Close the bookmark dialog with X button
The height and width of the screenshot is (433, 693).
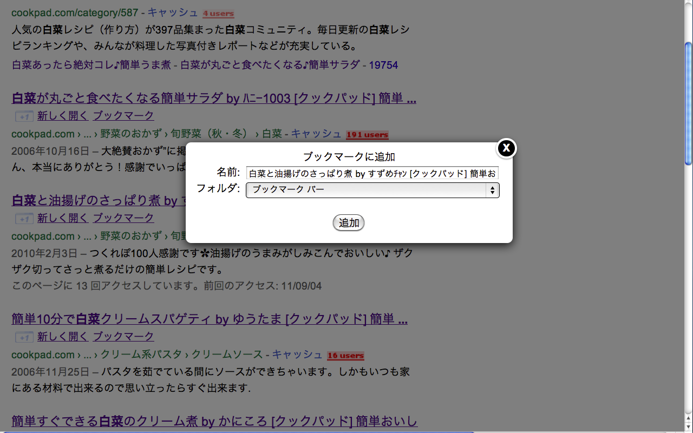506,148
